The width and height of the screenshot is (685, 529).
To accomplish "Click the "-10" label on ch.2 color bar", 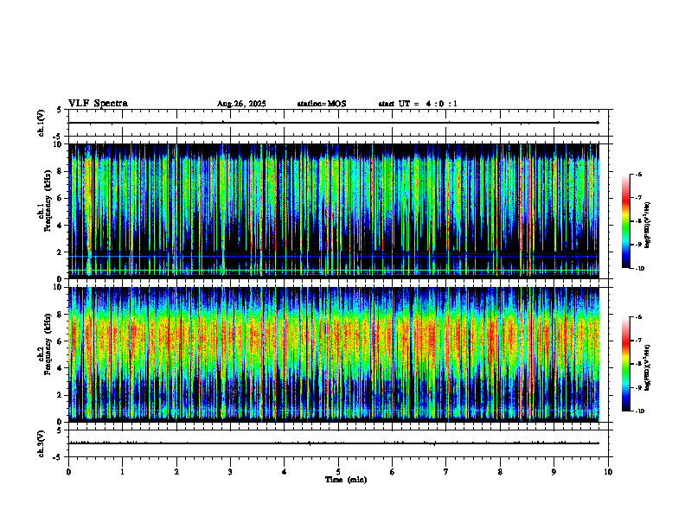I will (x=639, y=411).
